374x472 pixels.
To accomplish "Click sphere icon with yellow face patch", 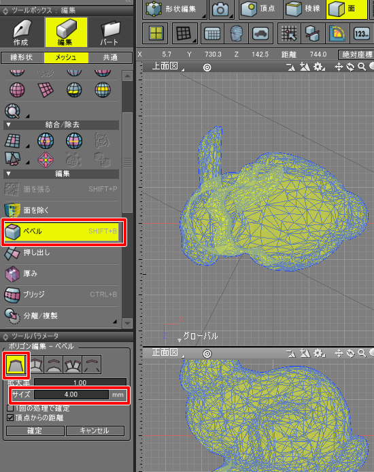I will pos(74,90).
